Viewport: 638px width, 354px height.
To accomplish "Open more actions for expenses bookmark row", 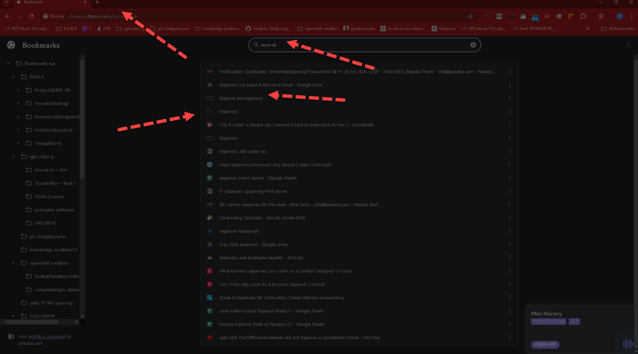I will 510,231.
